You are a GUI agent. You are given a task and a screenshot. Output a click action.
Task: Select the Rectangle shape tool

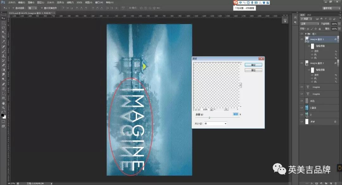pyautogui.click(x=3, y=98)
